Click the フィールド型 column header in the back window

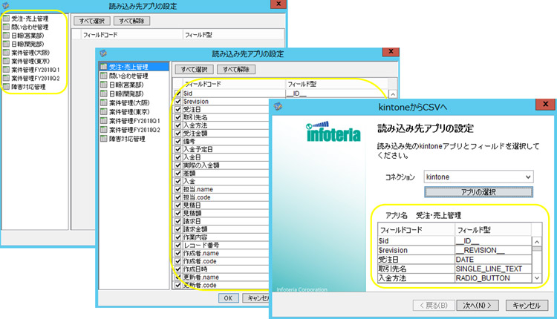[233, 35]
